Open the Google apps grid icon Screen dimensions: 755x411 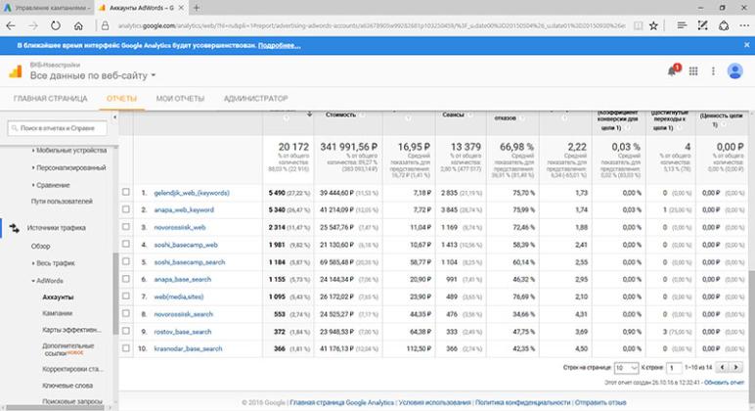pyautogui.click(x=692, y=71)
